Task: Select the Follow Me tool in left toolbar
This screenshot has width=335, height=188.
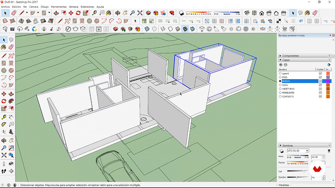Action: click(x=11, y=101)
